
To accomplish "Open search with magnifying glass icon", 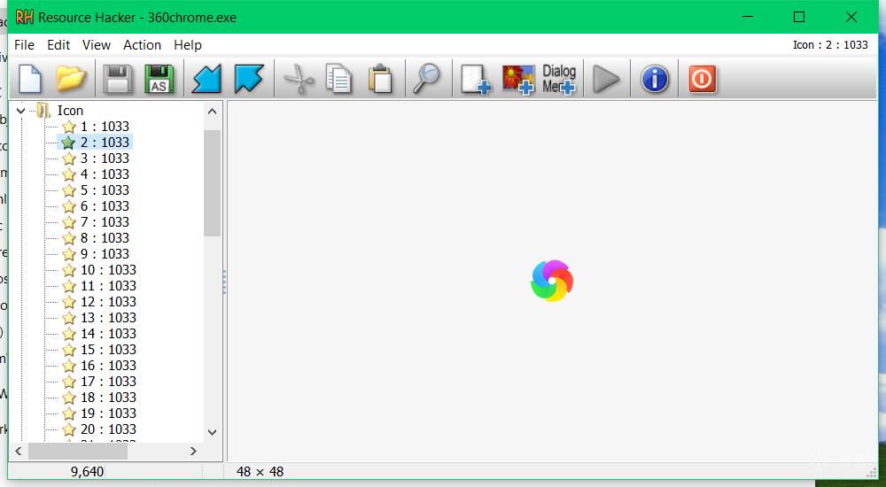I will click(x=427, y=79).
